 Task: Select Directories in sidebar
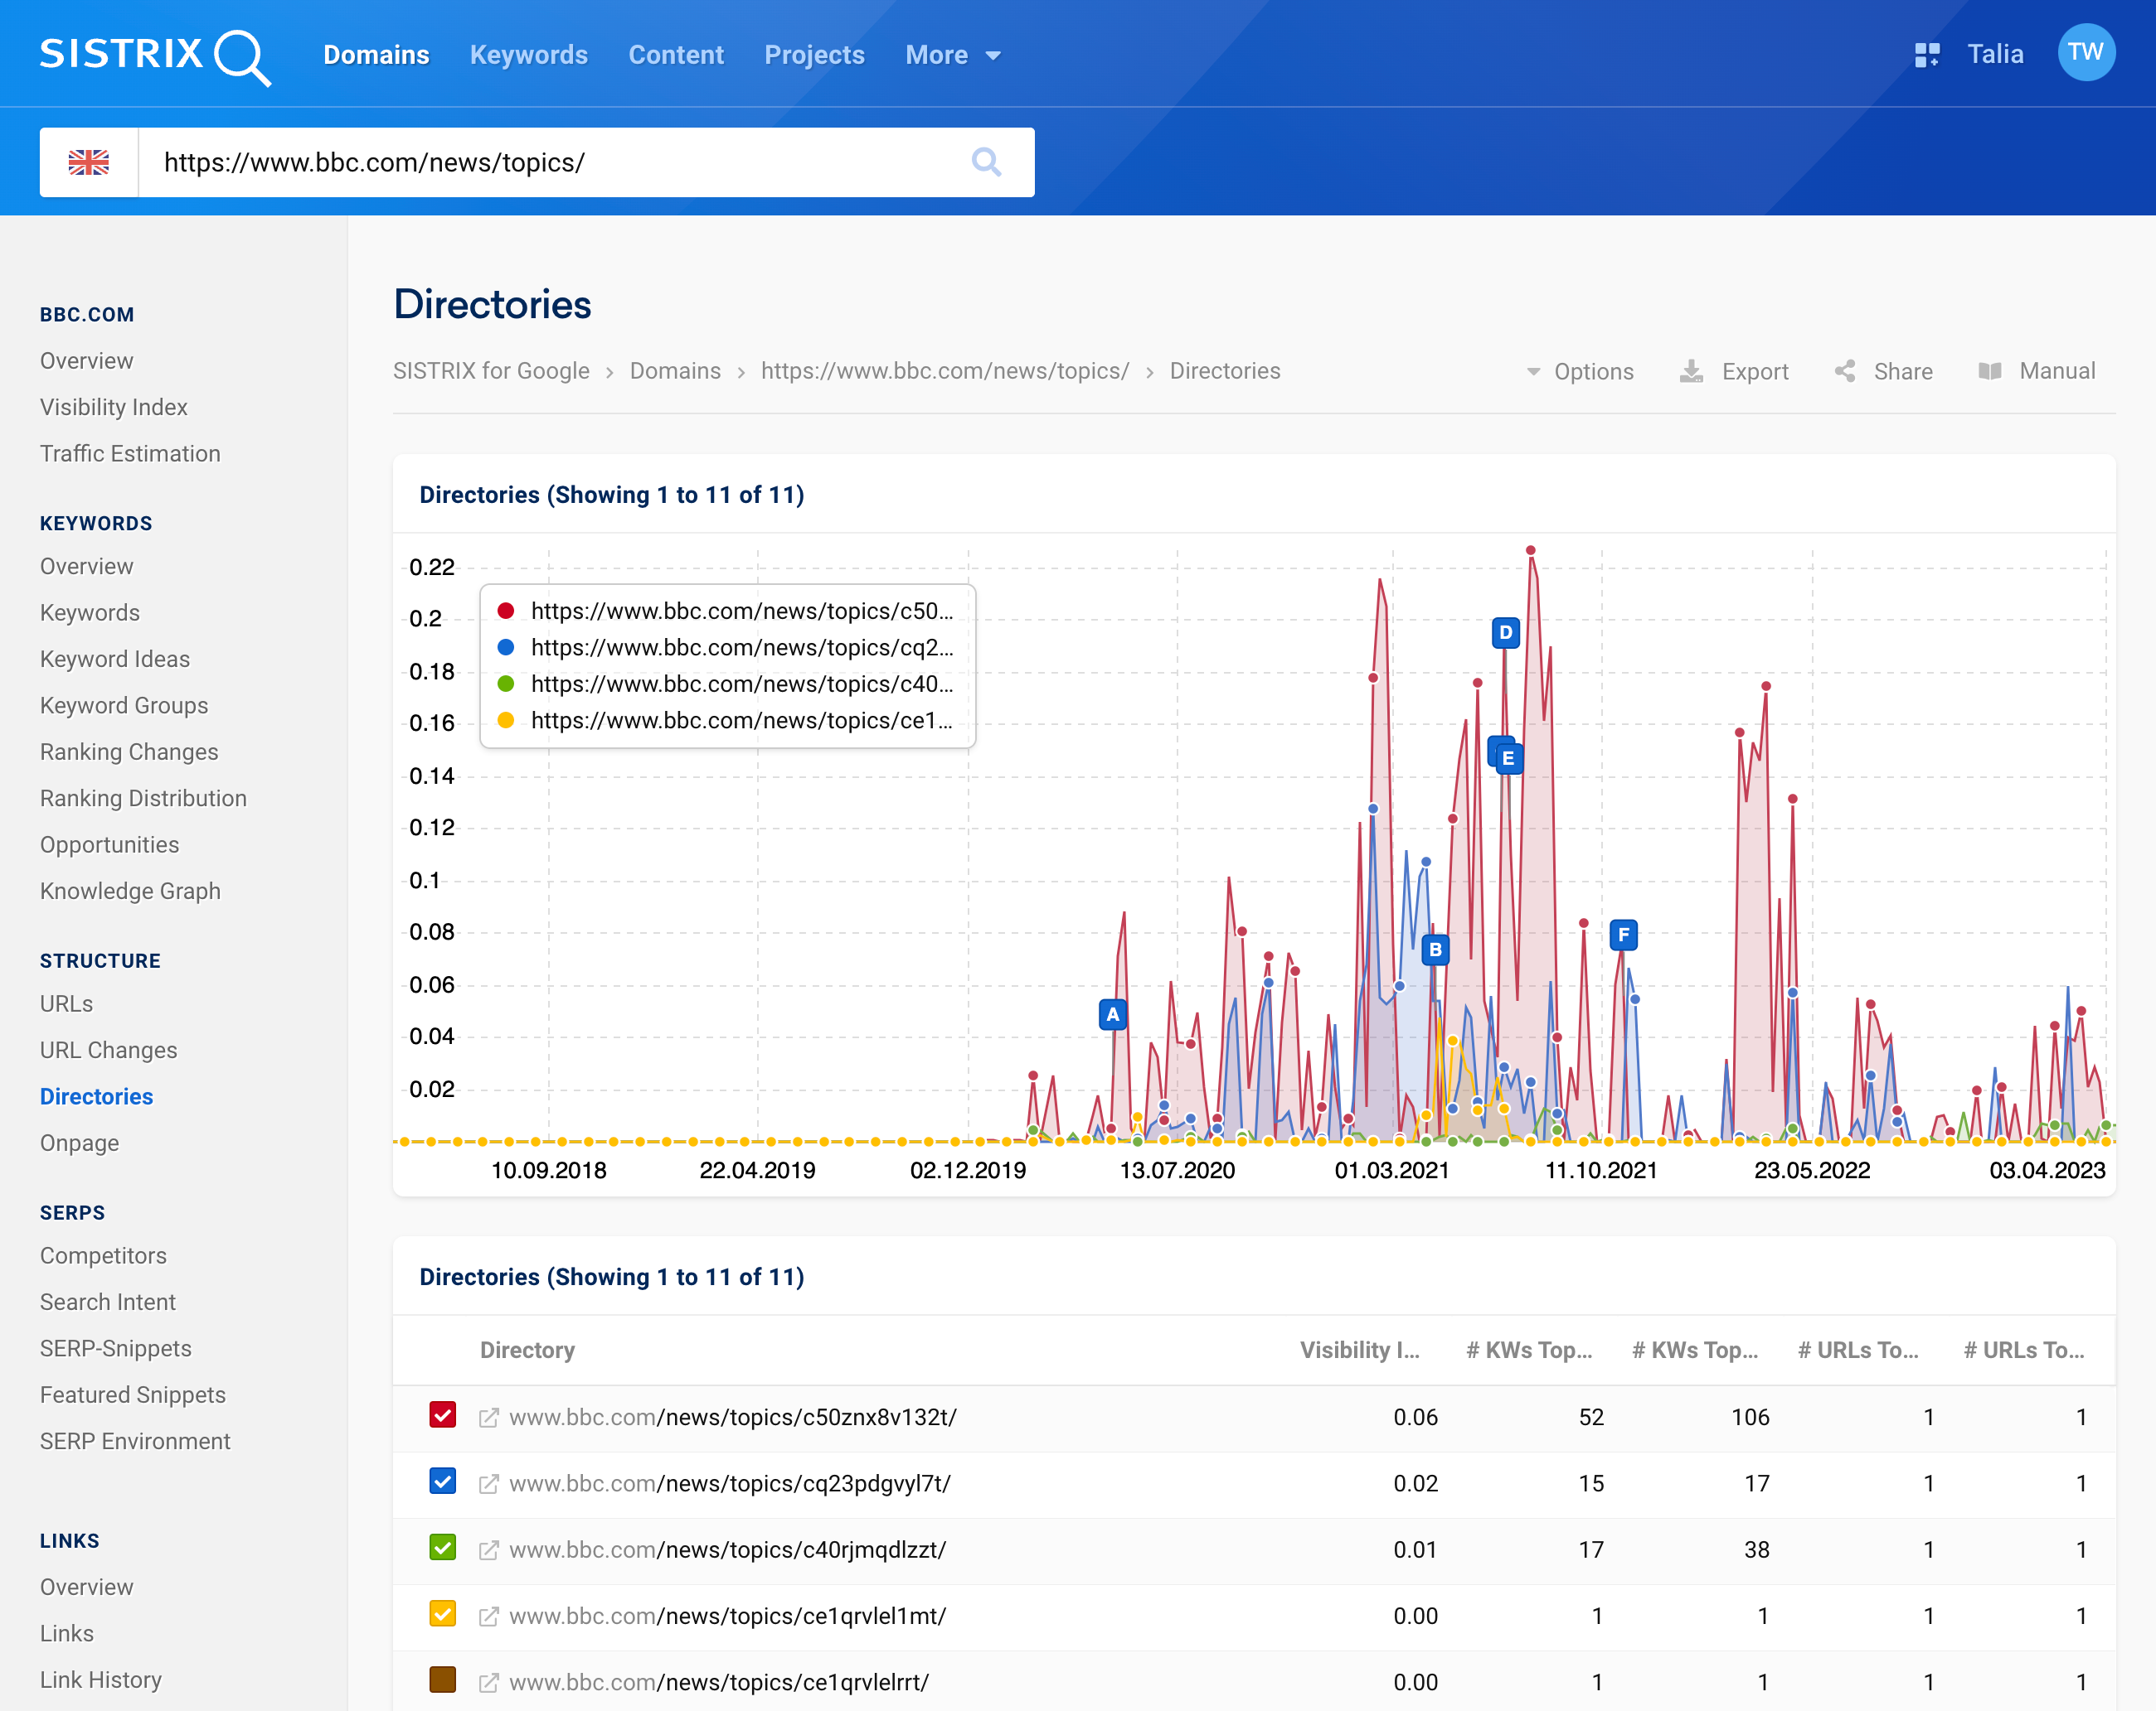point(96,1096)
